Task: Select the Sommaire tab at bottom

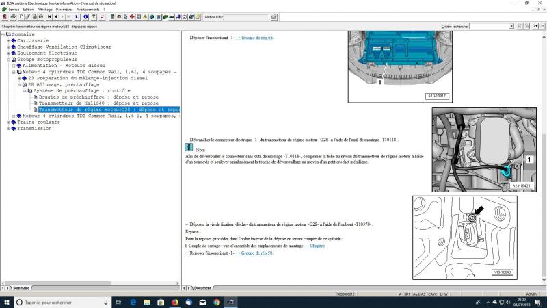Action: (x=21, y=288)
